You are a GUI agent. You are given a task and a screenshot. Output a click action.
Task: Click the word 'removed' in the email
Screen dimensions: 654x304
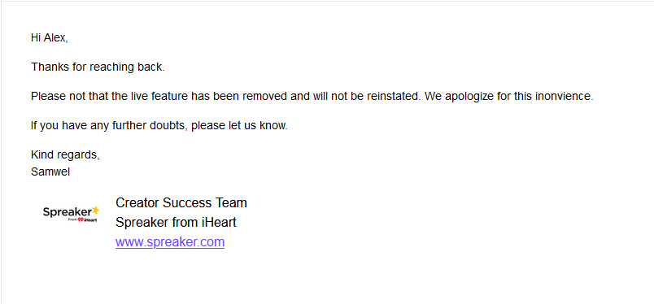coord(265,97)
